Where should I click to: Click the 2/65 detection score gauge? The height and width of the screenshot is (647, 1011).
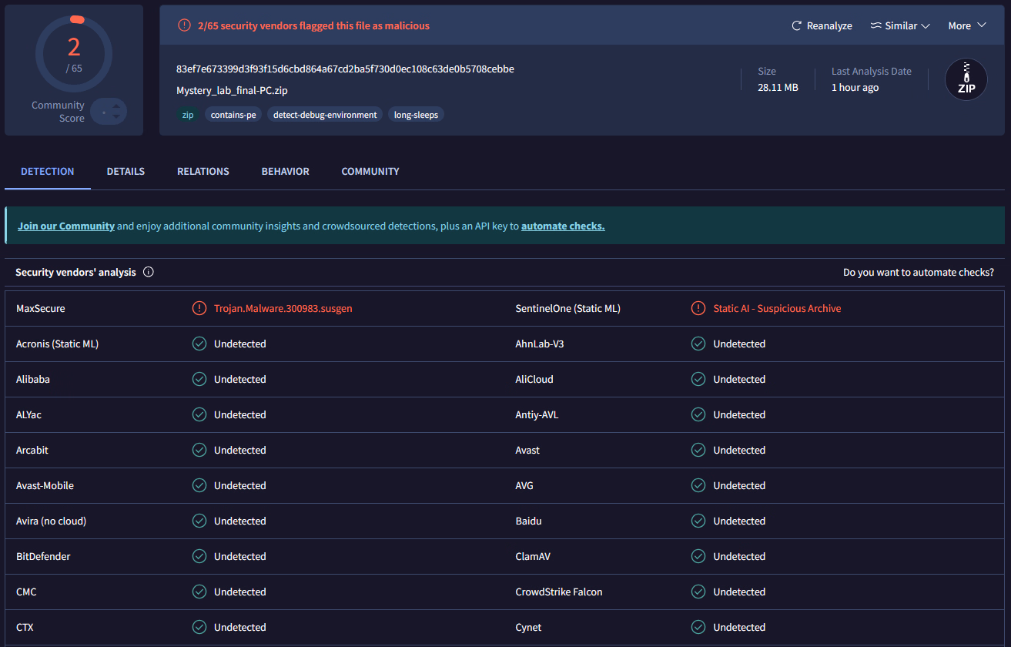pyautogui.click(x=74, y=53)
